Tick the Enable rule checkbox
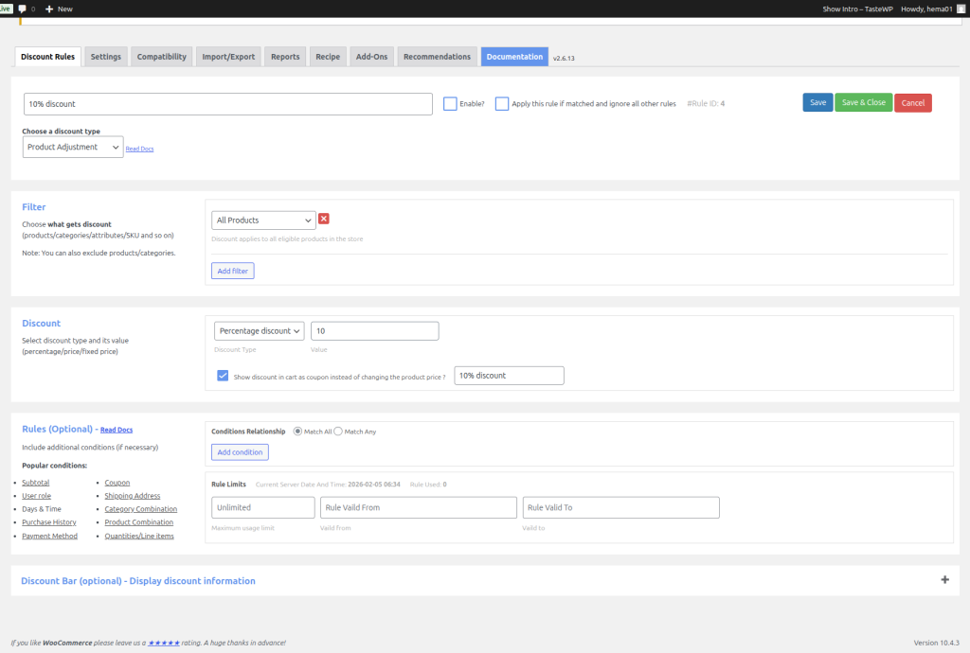The height and width of the screenshot is (653, 970). (x=450, y=104)
